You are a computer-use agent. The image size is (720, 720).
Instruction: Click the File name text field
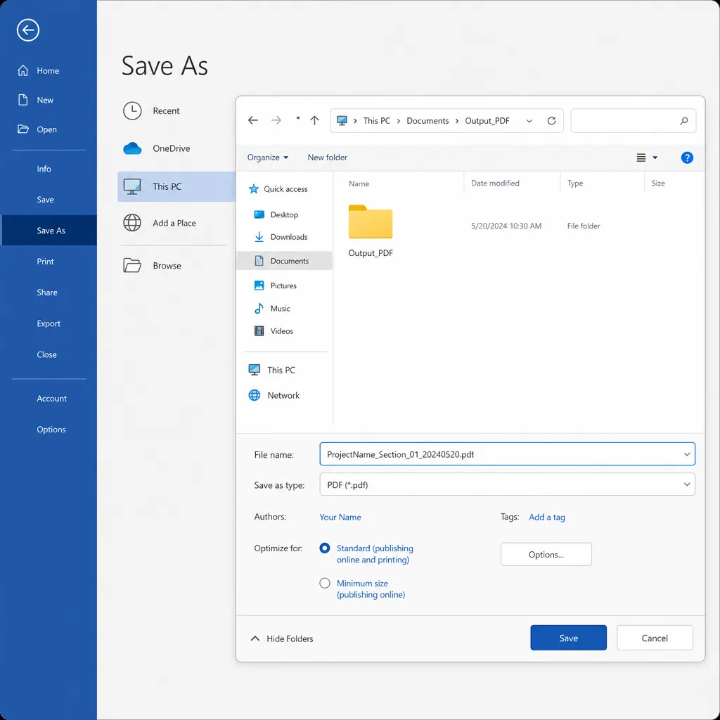pos(507,454)
